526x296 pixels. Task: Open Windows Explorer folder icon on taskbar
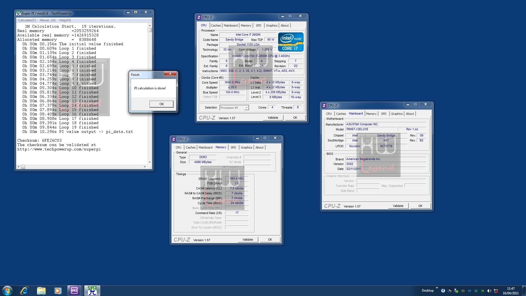tap(41, 291)
